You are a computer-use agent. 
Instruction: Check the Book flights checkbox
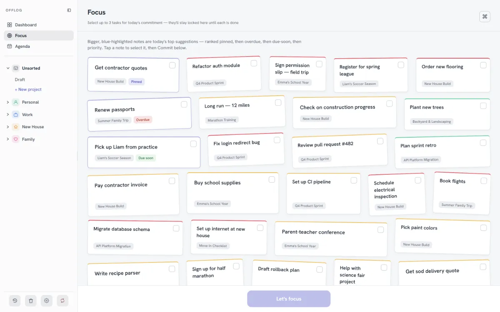pos(484,181)
